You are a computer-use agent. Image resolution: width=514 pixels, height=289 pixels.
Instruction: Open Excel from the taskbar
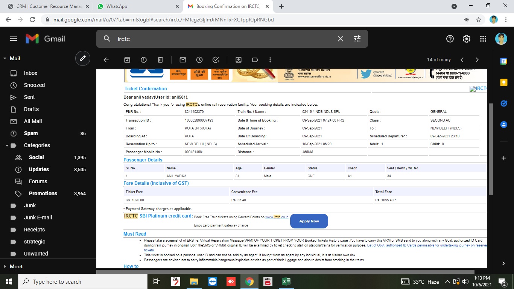pos(286,281)
